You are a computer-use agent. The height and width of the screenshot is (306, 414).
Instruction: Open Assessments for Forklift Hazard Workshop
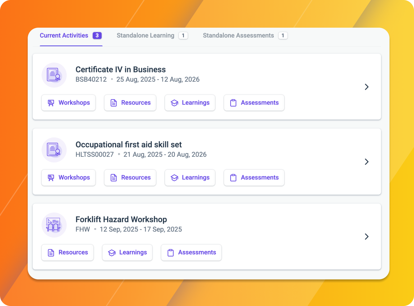click(x=191, y=253)
